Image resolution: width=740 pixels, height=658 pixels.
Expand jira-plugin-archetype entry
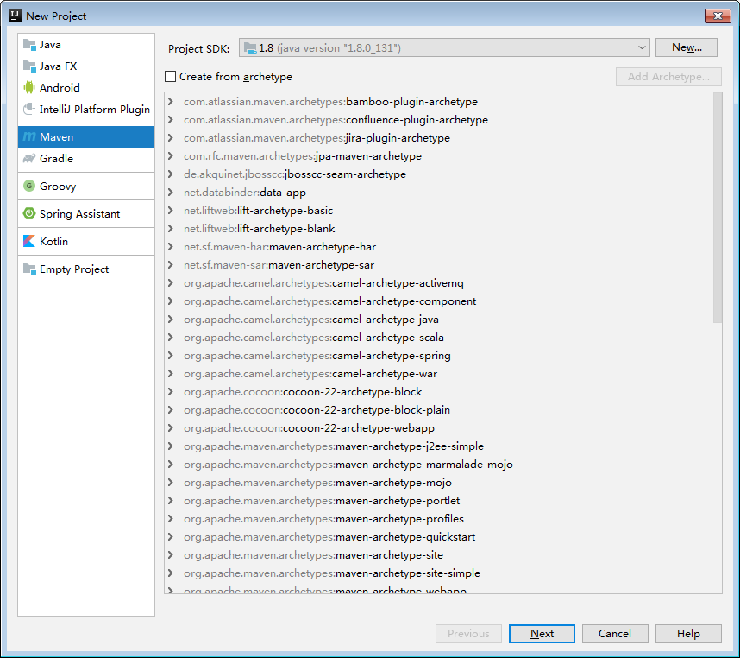tap(171, 138)
